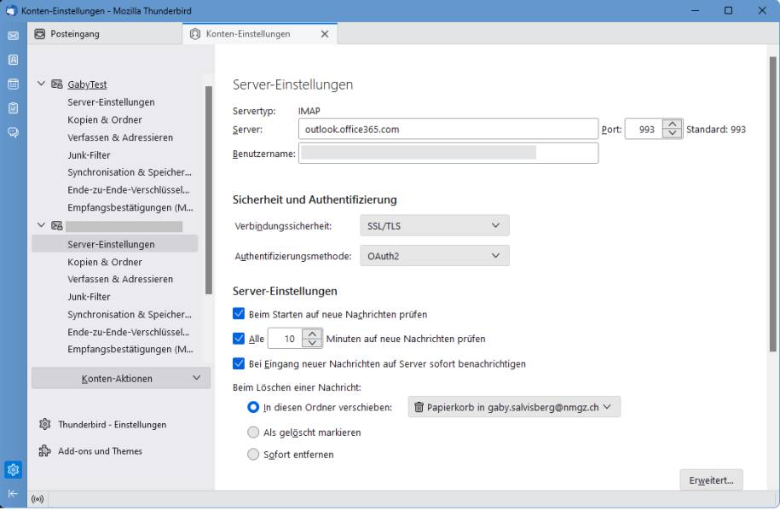The image size is (780, 511).
Task: Open the Mail space icon in sidebar
Action: tap(13, 36)
